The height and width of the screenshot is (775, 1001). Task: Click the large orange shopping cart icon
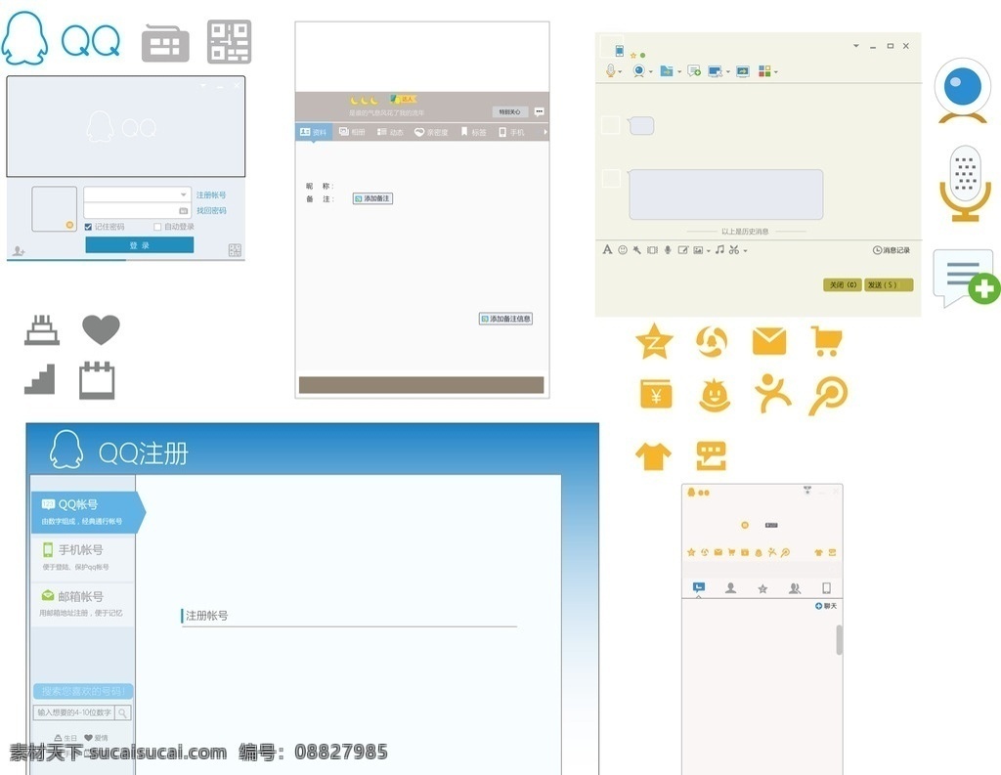point(827,341)
